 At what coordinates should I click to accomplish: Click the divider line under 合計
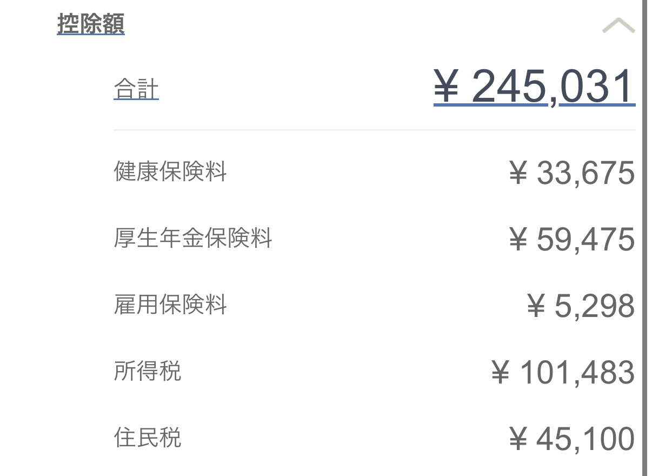click(x=375, y=130)
